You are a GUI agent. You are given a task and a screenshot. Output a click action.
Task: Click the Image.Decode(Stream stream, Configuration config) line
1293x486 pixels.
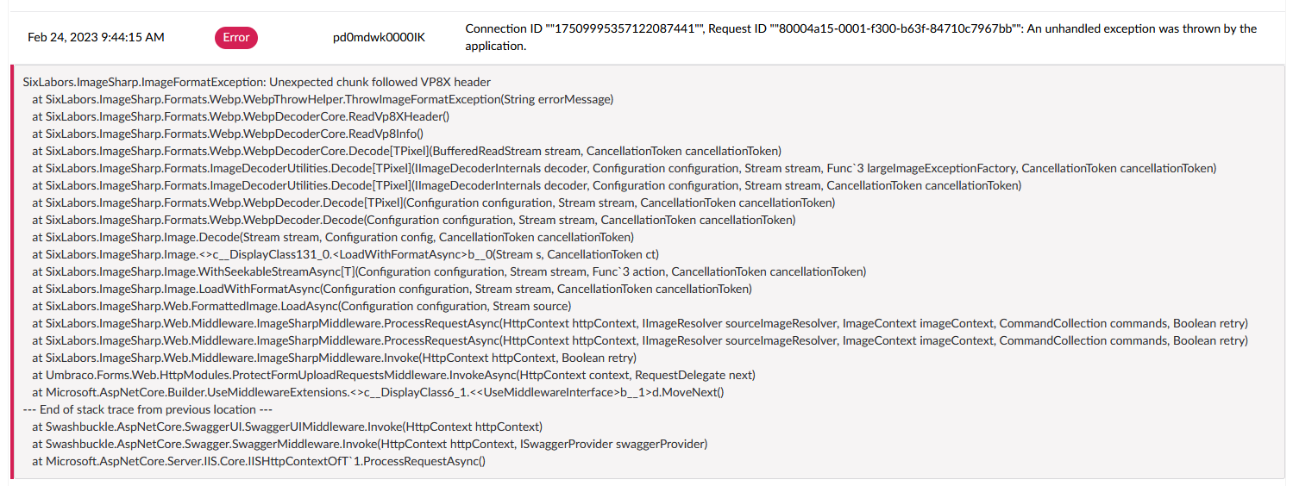(x=333, y=237)
